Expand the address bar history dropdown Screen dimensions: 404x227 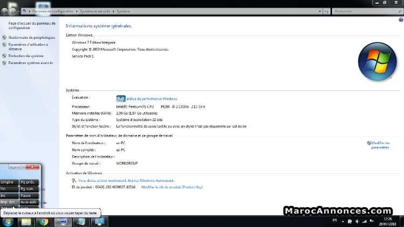click(x=321, y=11)
